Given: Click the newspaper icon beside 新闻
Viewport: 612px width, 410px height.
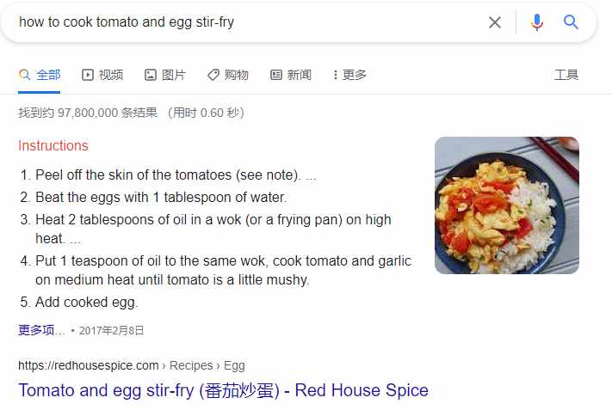Looking at the screenshot, I should (x=276, y=75).
